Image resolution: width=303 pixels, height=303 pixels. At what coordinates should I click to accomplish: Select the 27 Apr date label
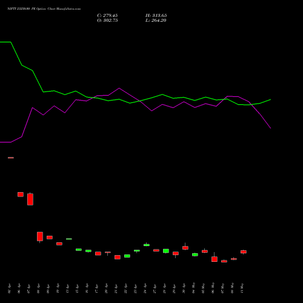155,288
